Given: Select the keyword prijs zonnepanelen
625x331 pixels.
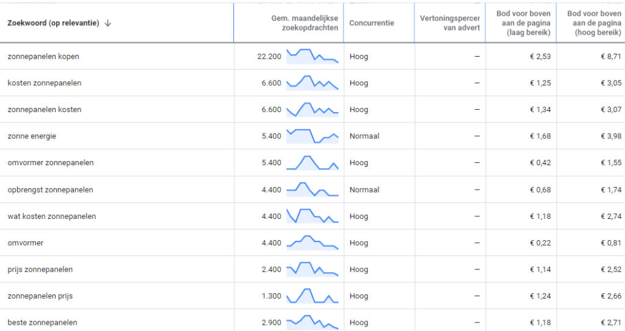Looking at the screenshot, I should click(40, 269).
